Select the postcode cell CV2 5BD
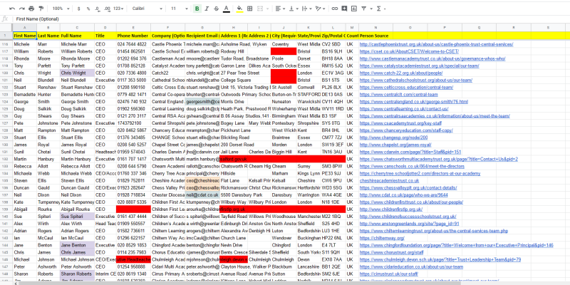 coord(333,44)
